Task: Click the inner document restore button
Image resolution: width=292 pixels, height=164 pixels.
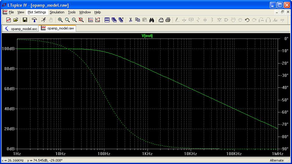Action: (x=283, y=12)
